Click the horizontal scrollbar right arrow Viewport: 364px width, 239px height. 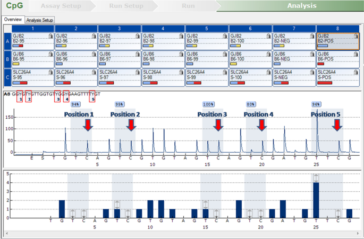point(358,233)
